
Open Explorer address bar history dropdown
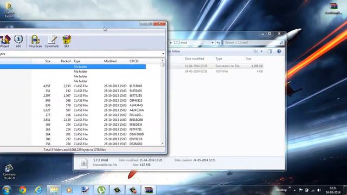pyautogui.click(x=213, y=43)
